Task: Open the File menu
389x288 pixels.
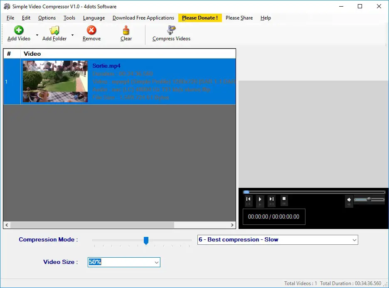Action: pos(10,18)
